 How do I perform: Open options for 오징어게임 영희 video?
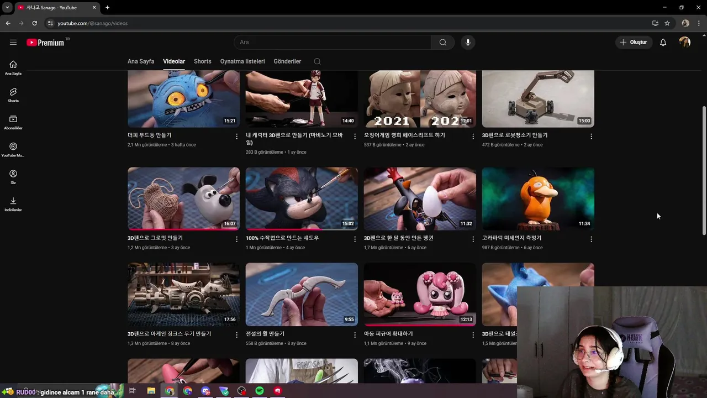tap(473, 137)
